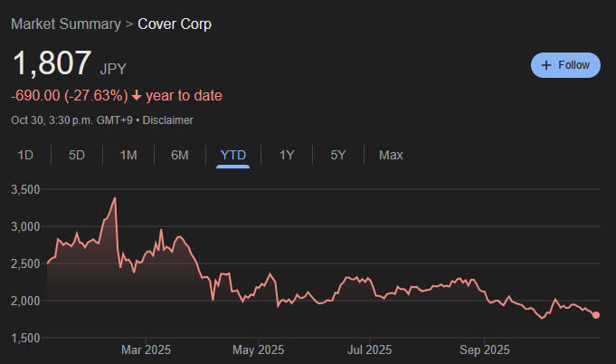Viewport: 616px width, 364px height.
Task: Click the 1,500 y-axis label
Action: point(25,338)
